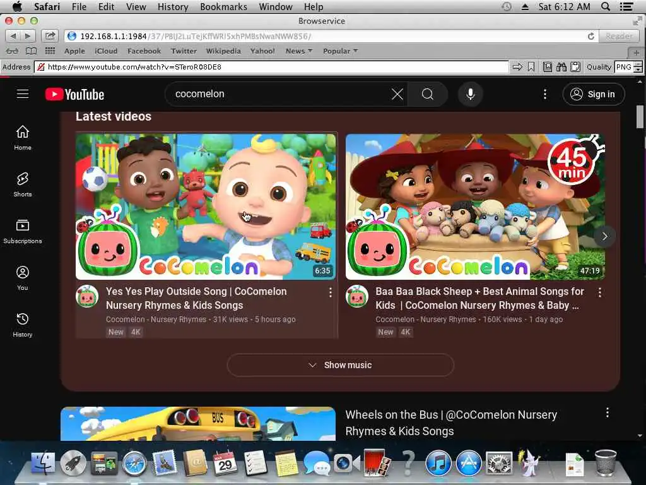Go to the YouTube logo home link
Viewport: 646px width, 485px height.
point(74,95)
